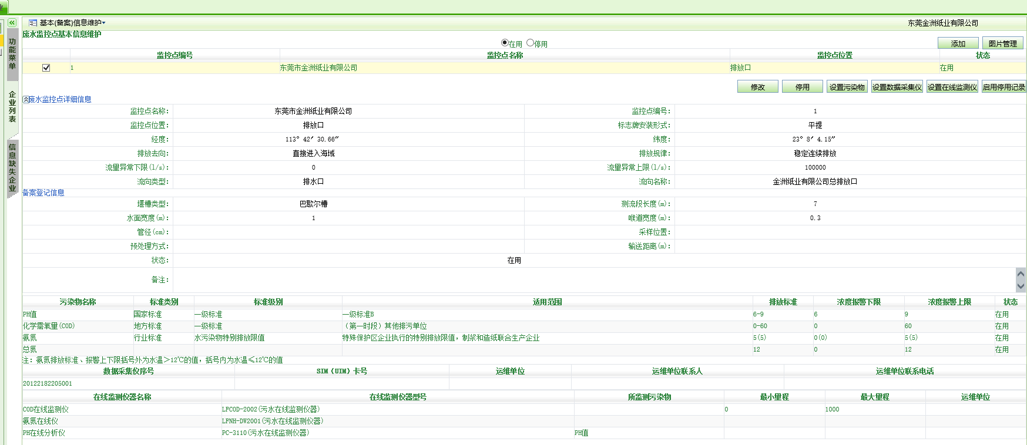Click data collector serial 20122182205001
Image resolution: width=1027 pixels, height=445 pixels.
(x=48, y=384)
